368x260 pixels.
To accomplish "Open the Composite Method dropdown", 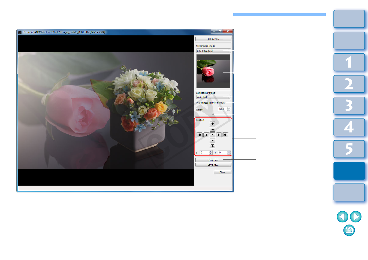I will [213, 97].
